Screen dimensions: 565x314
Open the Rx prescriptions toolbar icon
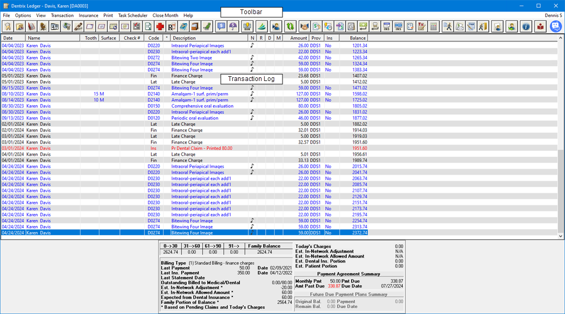point(171,26)
